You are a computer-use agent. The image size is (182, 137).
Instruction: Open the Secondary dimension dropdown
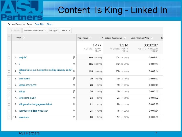[x=35, y=30]
